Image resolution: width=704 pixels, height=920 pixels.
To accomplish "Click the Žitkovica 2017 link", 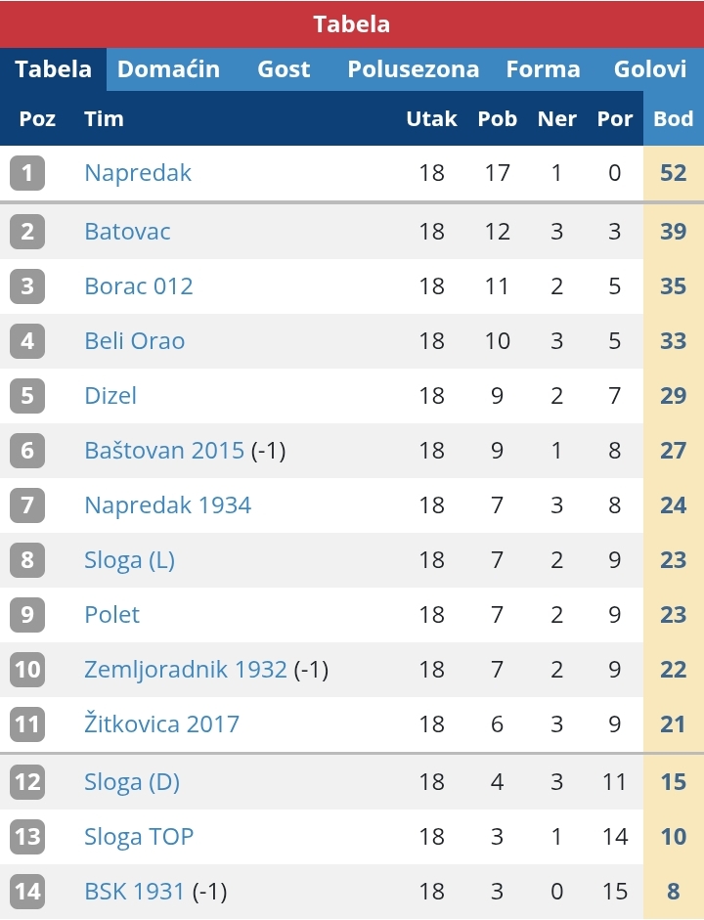I will click(x=162, y=724).
